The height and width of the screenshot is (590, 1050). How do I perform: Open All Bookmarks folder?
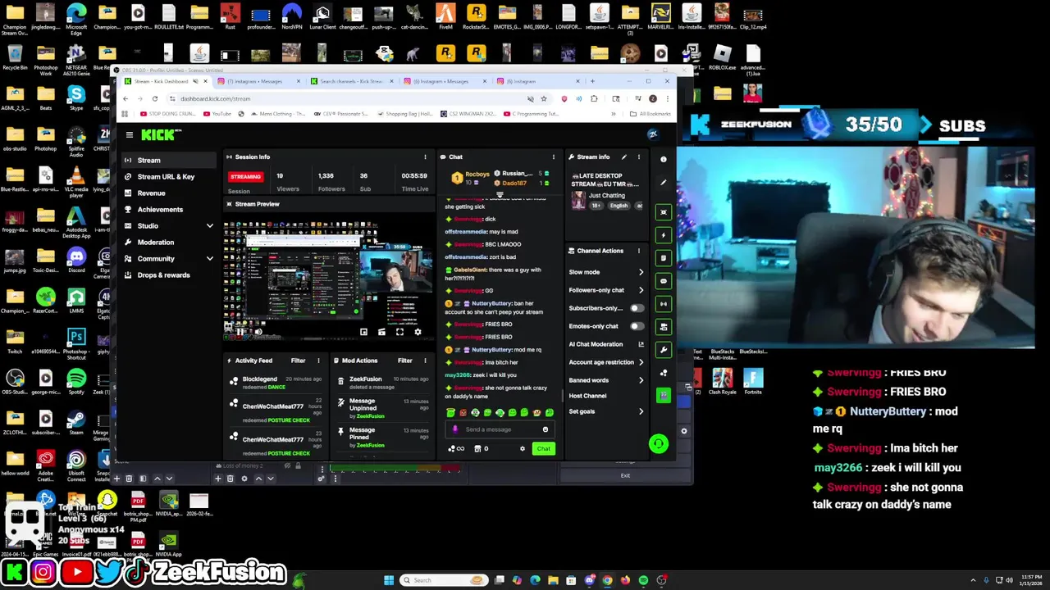pos(651,114)
